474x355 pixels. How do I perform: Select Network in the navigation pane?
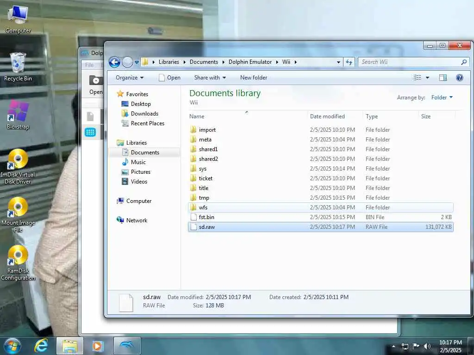[132, 220]
